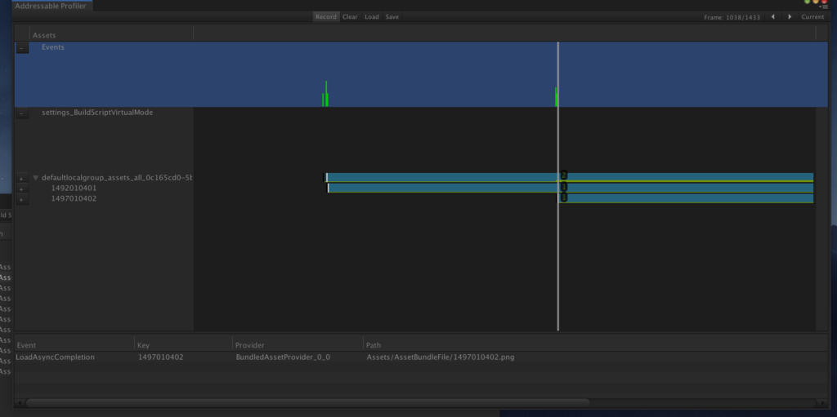This screenshot has width=837, height=417.
Task: Select the BundledAssetProvider_0_0 provider cell
Action: point(283,357)
